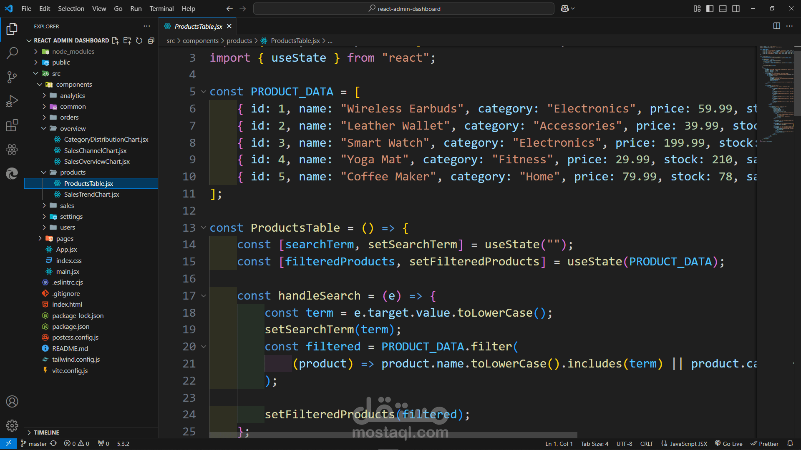Screen dimensions: 801x450
Task: Toggle primary side bar visibility
Action: coord(710,8)
